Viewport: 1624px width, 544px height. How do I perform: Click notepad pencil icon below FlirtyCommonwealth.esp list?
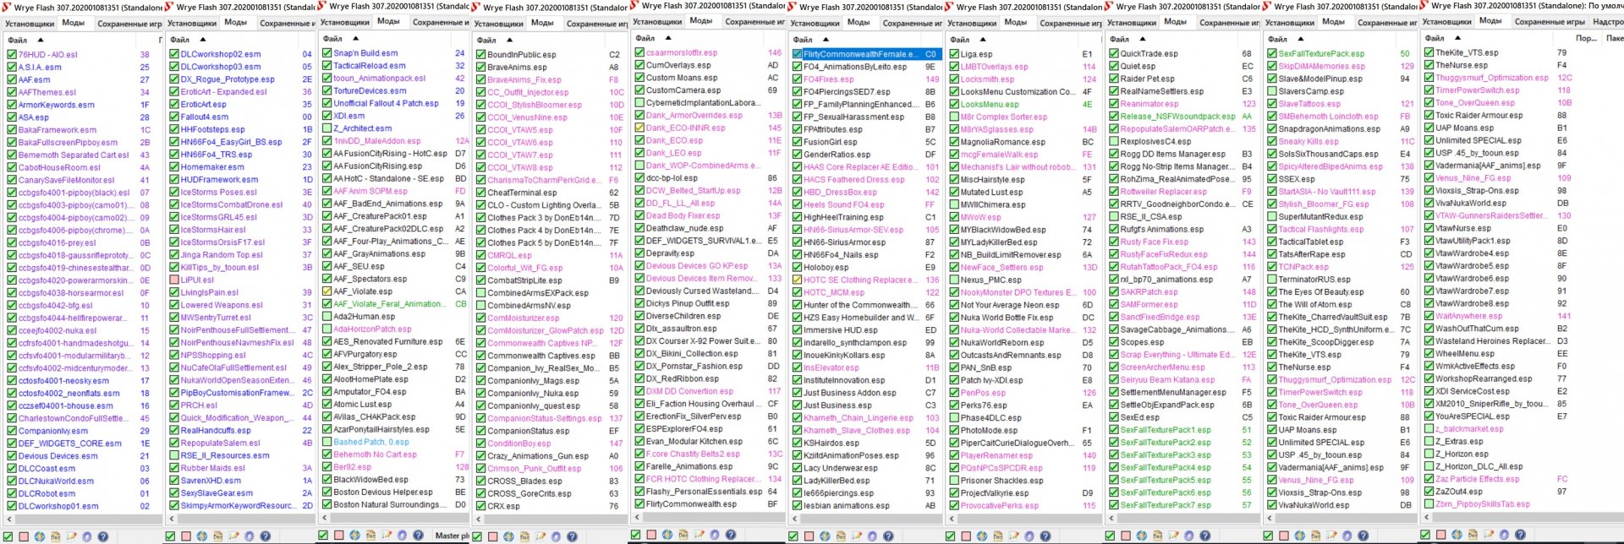point(697,535)
